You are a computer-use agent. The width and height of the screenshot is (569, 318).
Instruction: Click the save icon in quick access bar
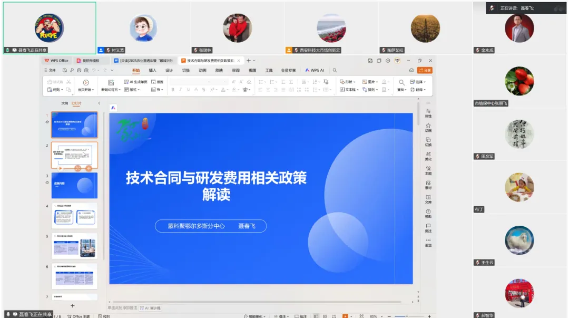[x=65, y=70]
